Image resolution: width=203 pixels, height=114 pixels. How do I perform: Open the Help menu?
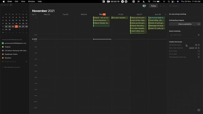40,1
